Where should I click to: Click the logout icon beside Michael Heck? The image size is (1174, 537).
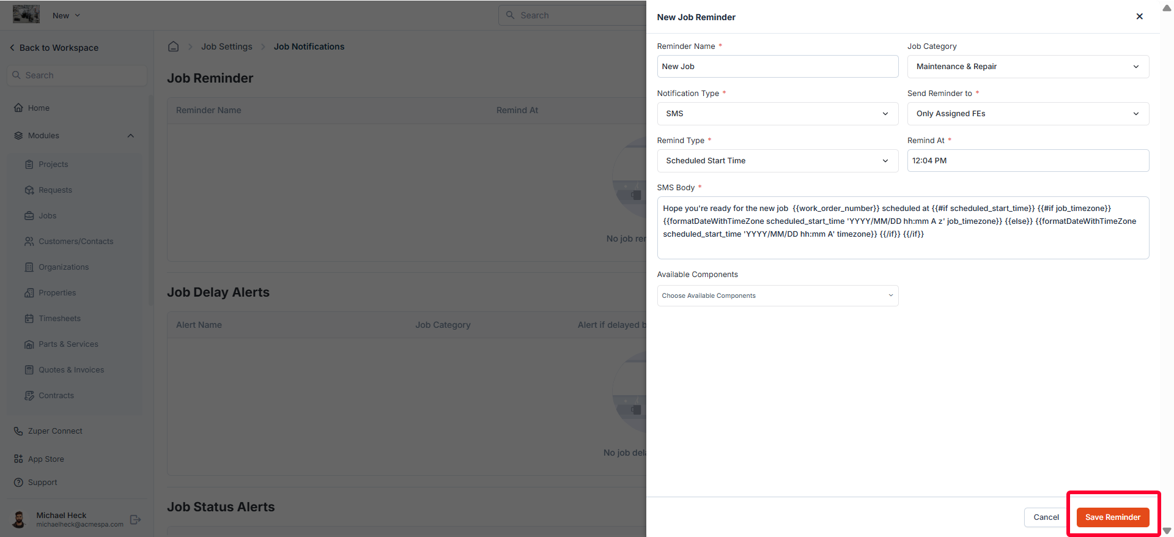pos(136,520)
